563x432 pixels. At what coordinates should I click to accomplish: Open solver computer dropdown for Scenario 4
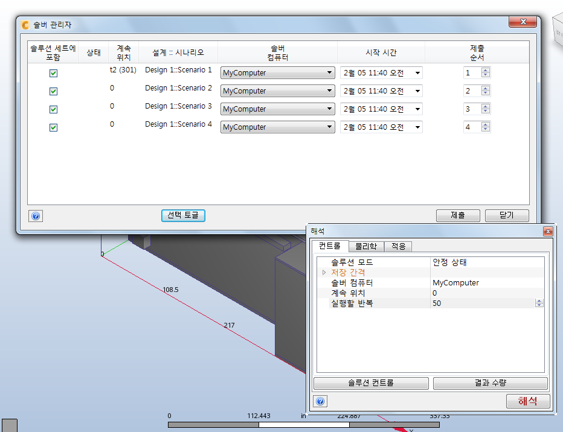(277, 127)
